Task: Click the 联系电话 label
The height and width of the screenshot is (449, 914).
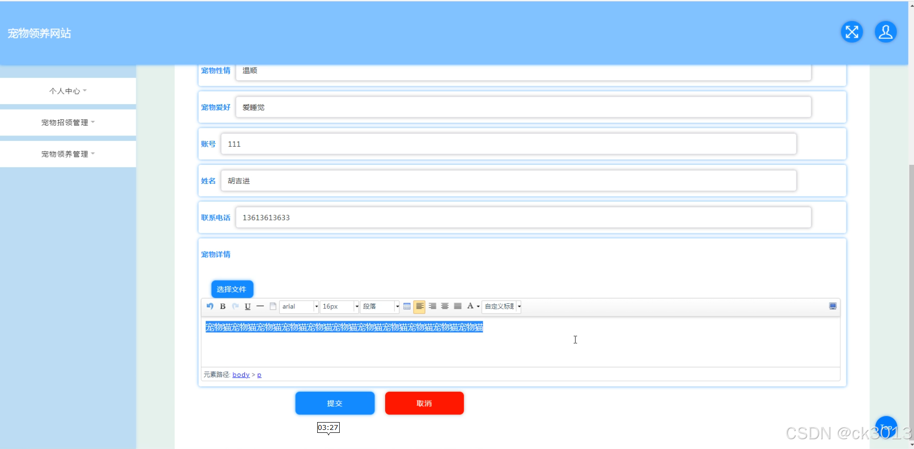Action: tap(216, 218)
